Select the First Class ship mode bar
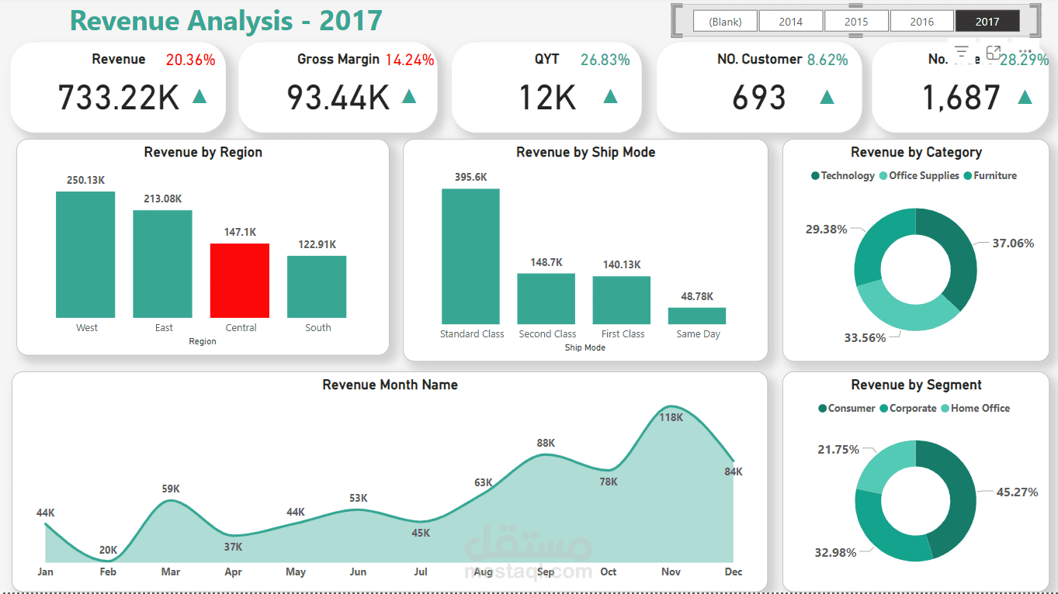 coord(622,300)
